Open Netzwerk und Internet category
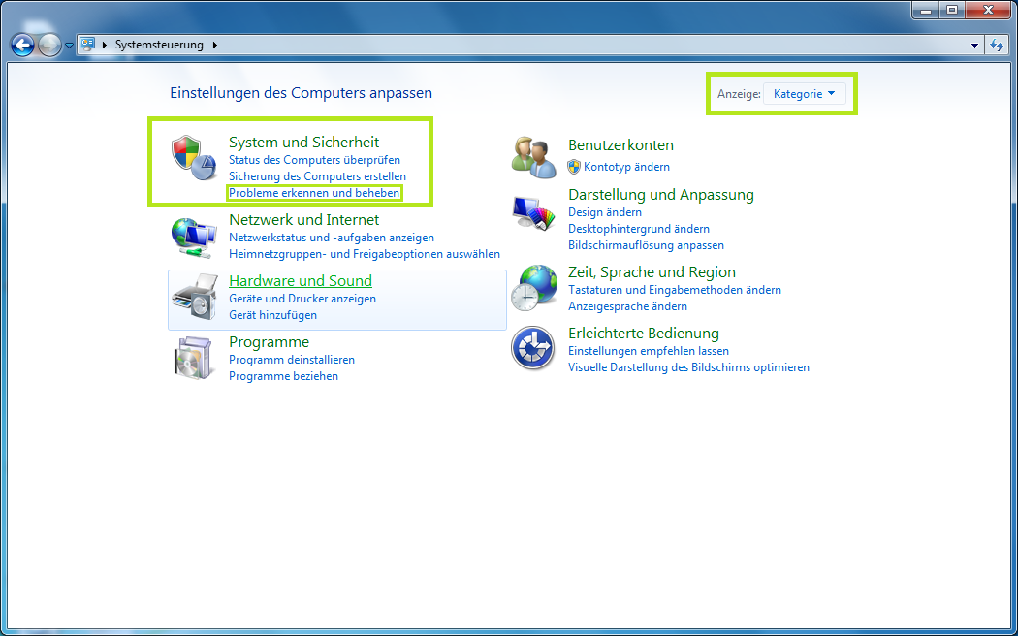The height and width of the screenshot is (636, 1018). coord(303,220)
